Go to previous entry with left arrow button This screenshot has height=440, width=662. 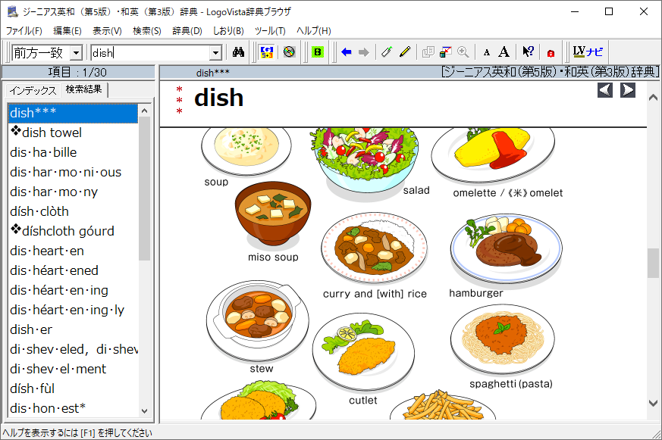[605, 90]
